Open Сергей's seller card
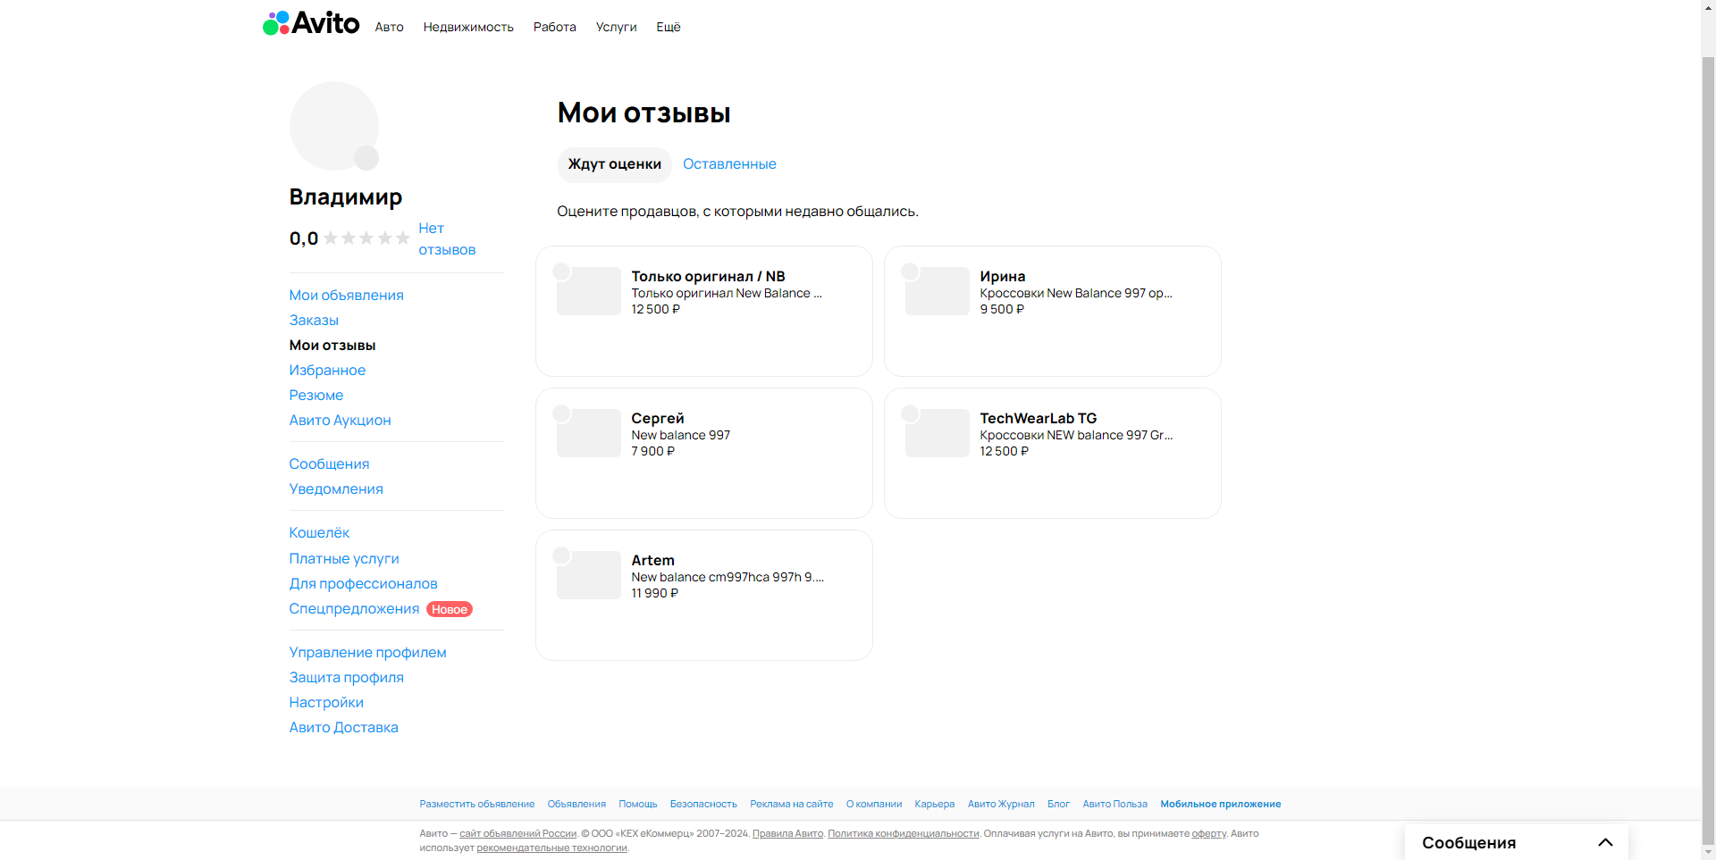The image size is (1716, 860). pos(704,453)
